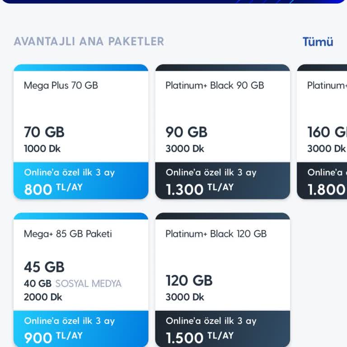Tap the 70 GB data amount
This screenshot has height=347, width=347.
(44, 132)
